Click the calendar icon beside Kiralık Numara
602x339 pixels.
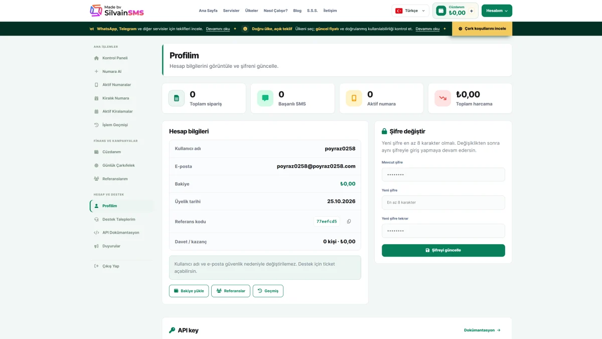point(96,98)
